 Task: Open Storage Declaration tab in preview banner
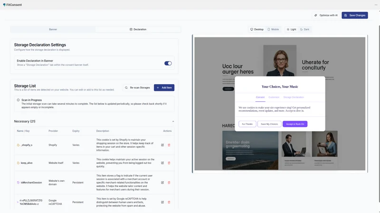[294, 98]
